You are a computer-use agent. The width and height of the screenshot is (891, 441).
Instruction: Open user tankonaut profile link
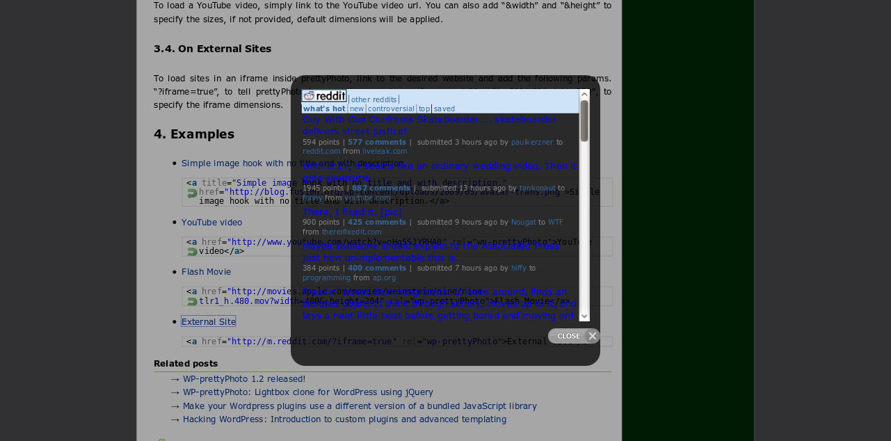pyautogui.click(x=537, y=188)
